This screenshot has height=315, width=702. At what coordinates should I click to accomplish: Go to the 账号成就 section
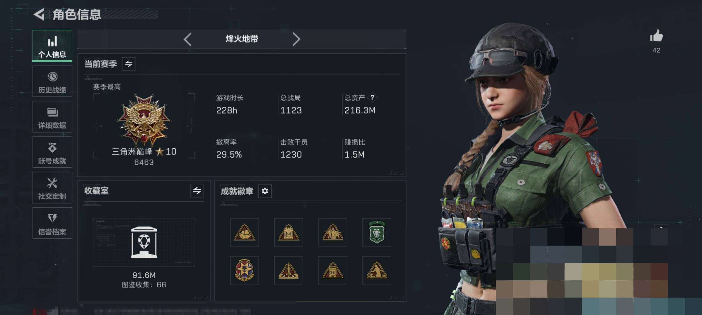tap(52, 152)
